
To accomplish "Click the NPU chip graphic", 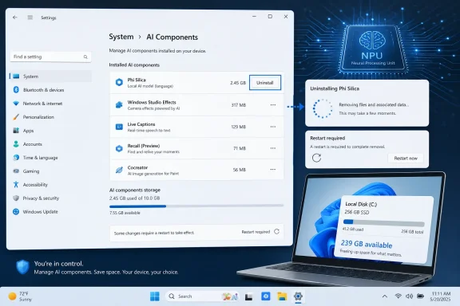I will (x=373, y=49).
